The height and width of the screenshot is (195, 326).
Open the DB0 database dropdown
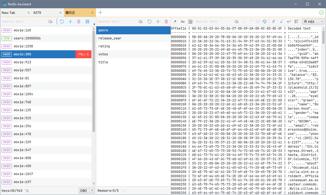[87, 191]
